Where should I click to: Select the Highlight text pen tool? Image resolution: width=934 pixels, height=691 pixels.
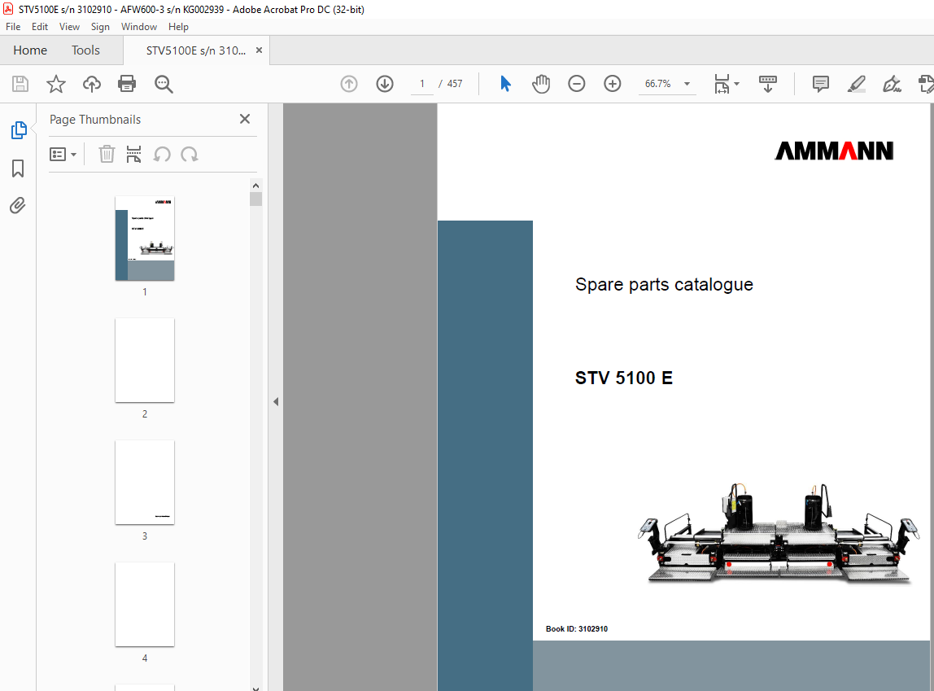coord(857,84)
